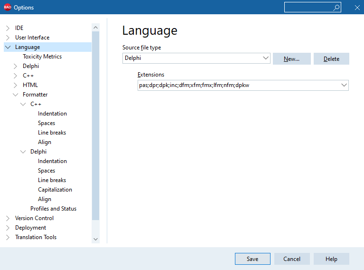Click the Cancel button
The width and height of the screenshot is (364, 270).
[292, 259]
